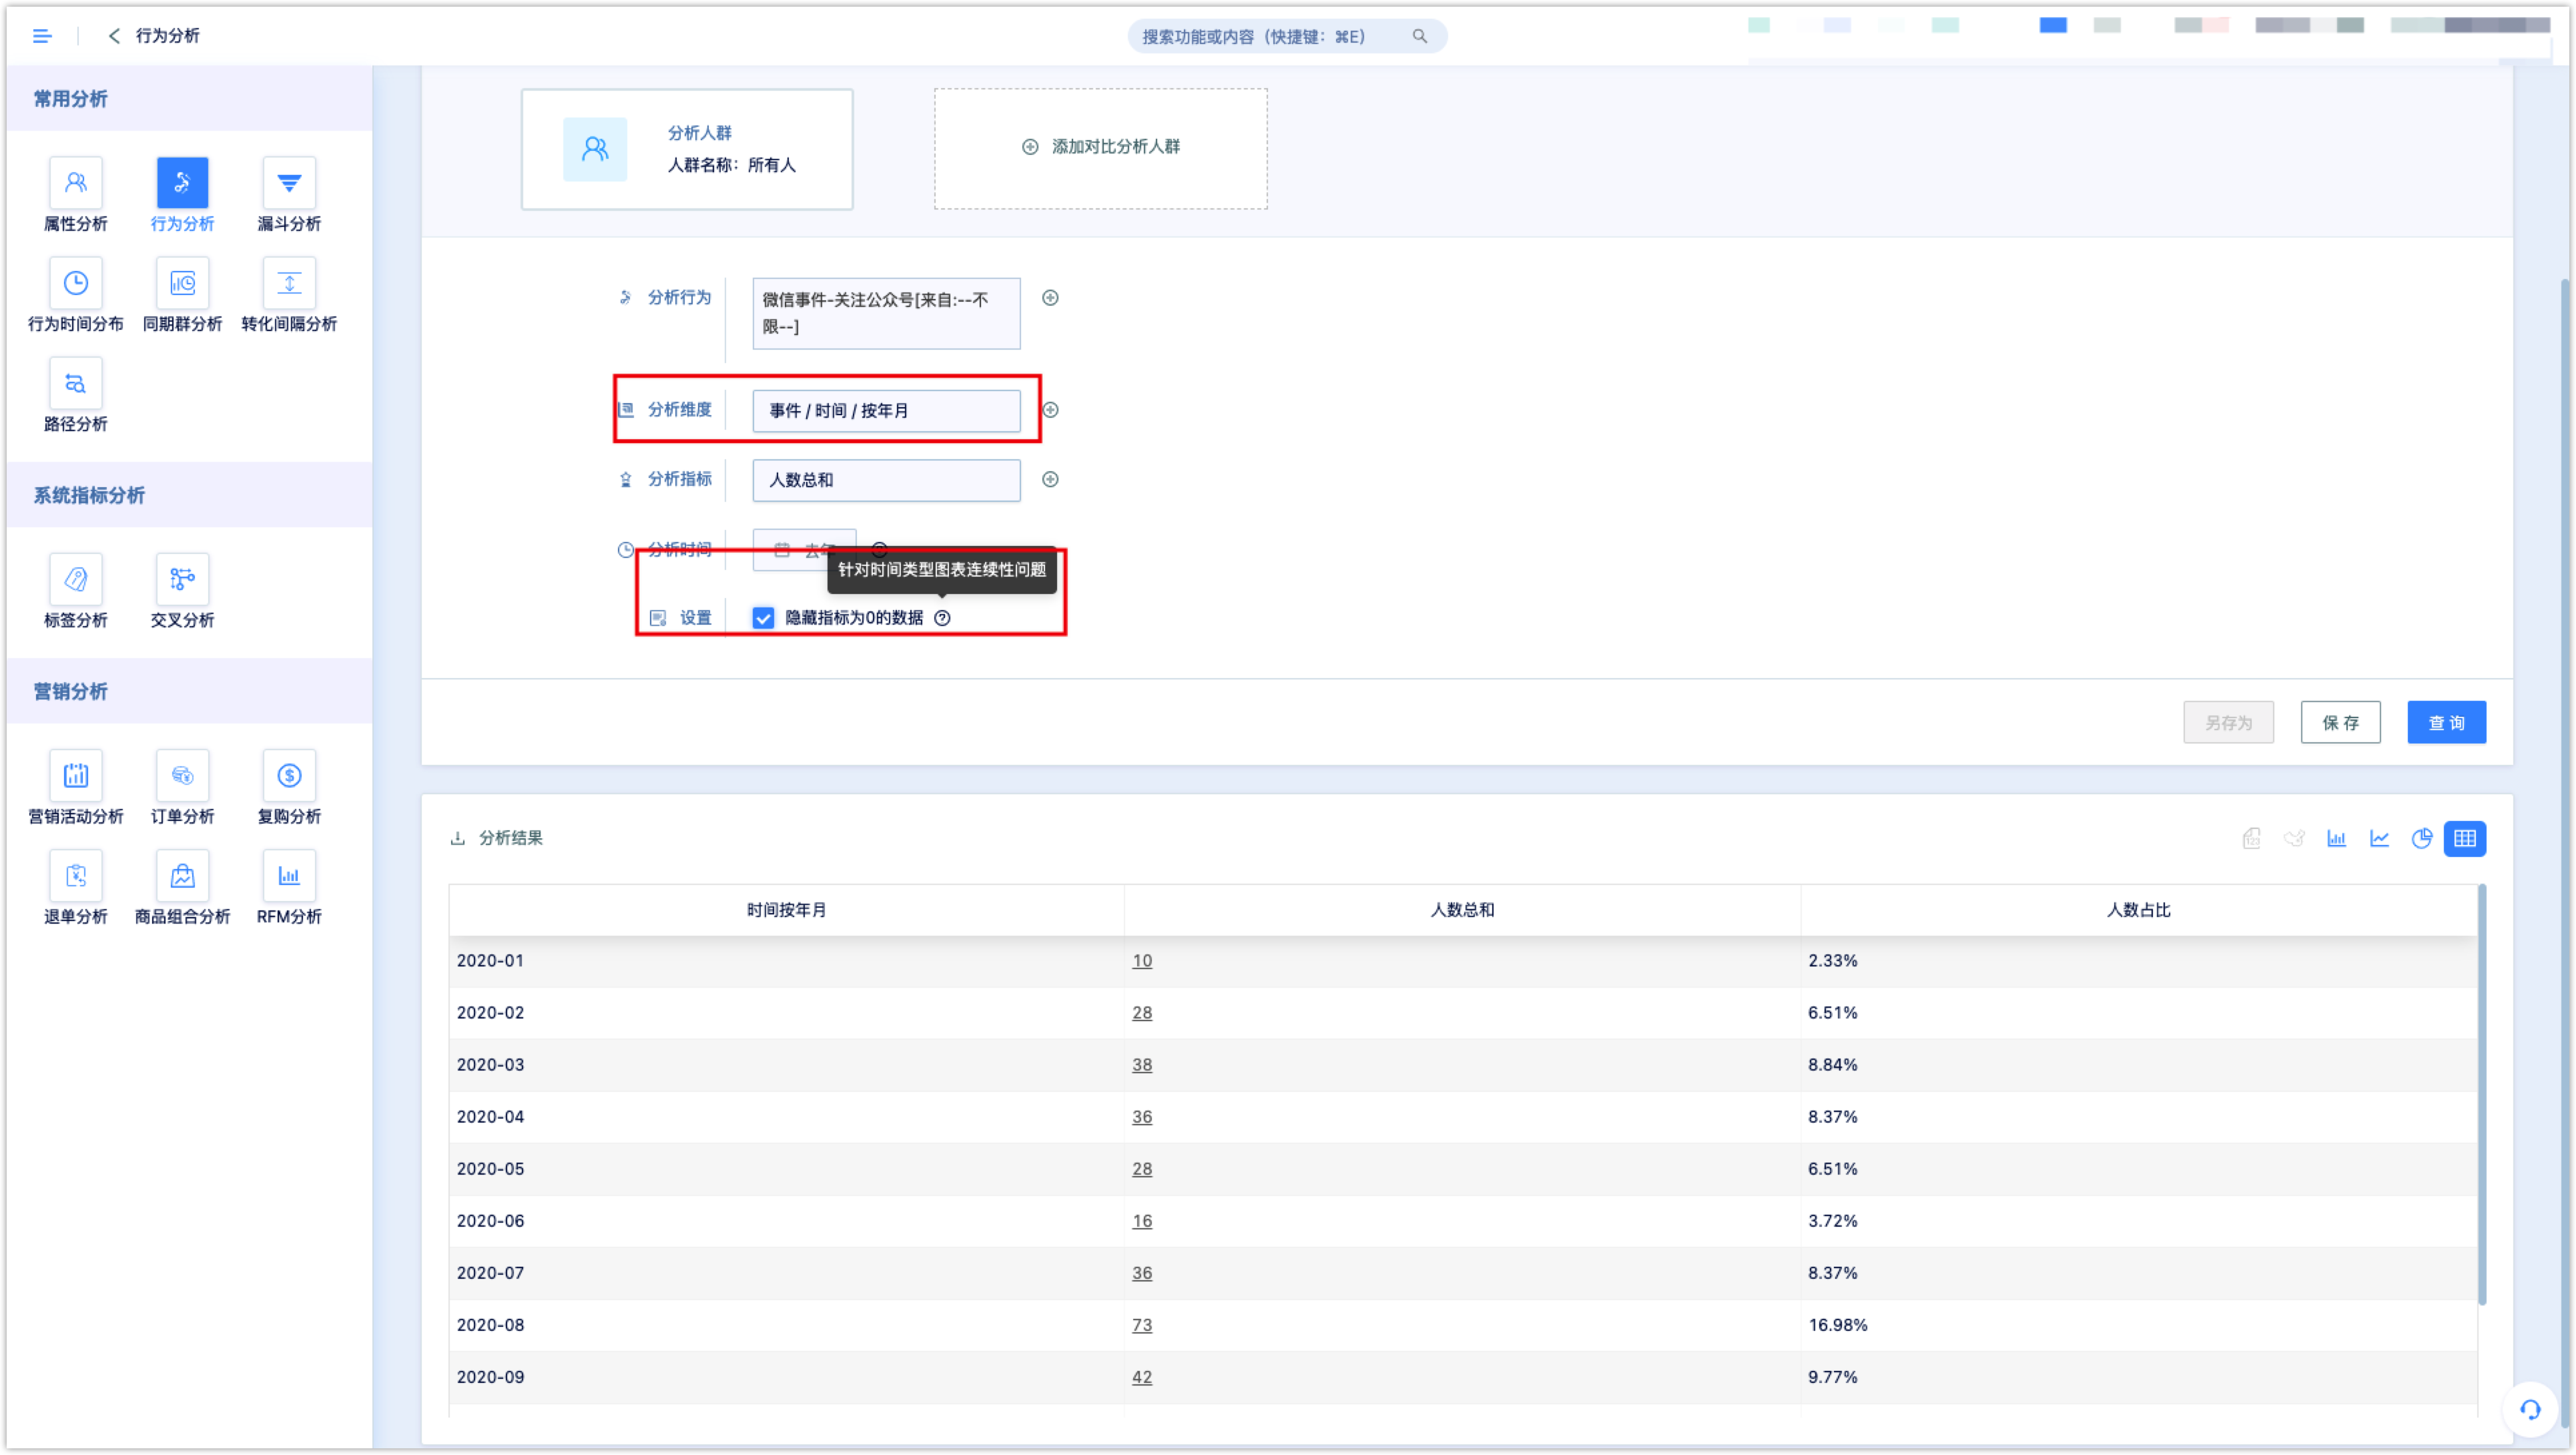Switch results to table view
2576x1455 pixels.
pyautogui.click(x=2464, y=838)
